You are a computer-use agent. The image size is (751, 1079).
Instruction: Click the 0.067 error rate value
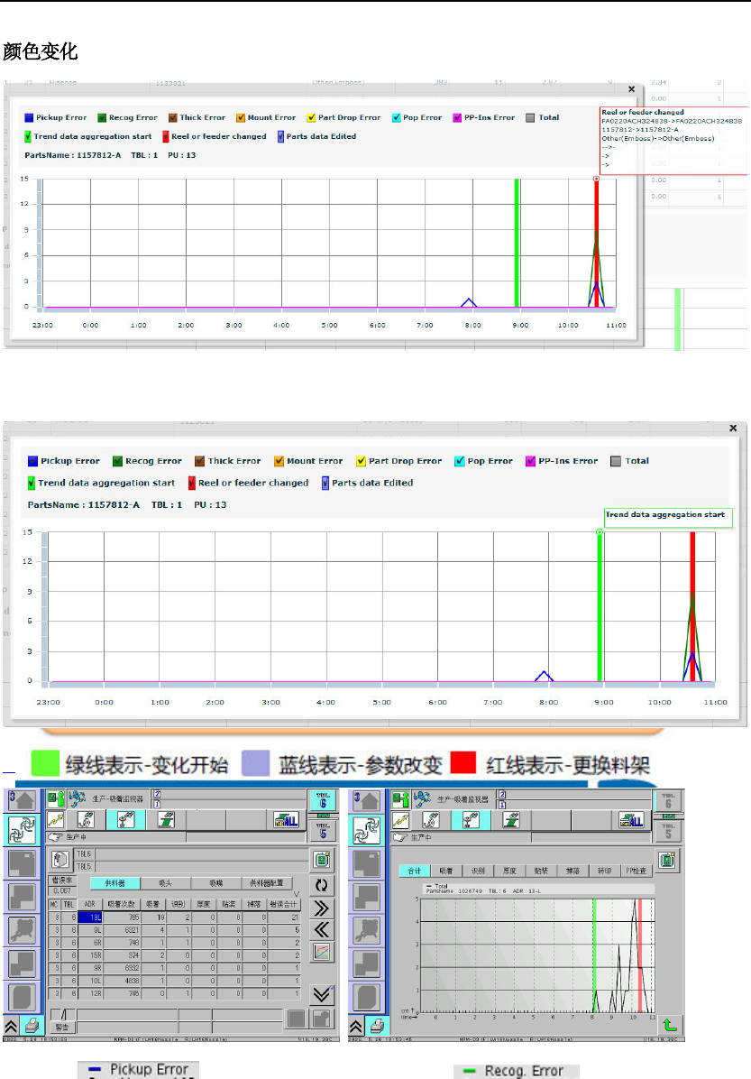click(x=61, y=891)
